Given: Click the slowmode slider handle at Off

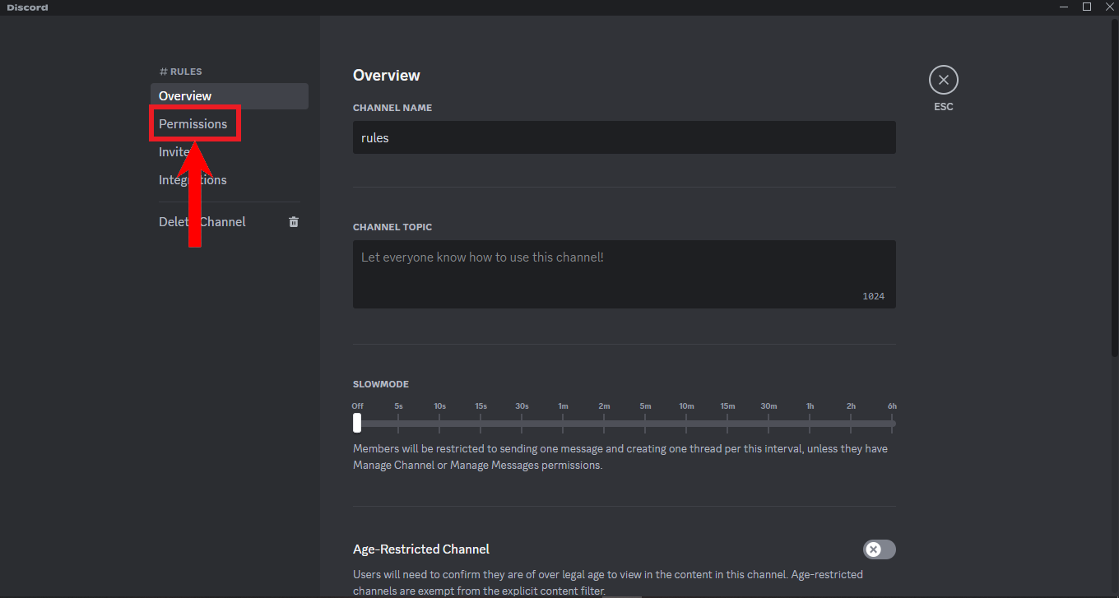Looking at the screenshot, I should [x=357, y=423].
